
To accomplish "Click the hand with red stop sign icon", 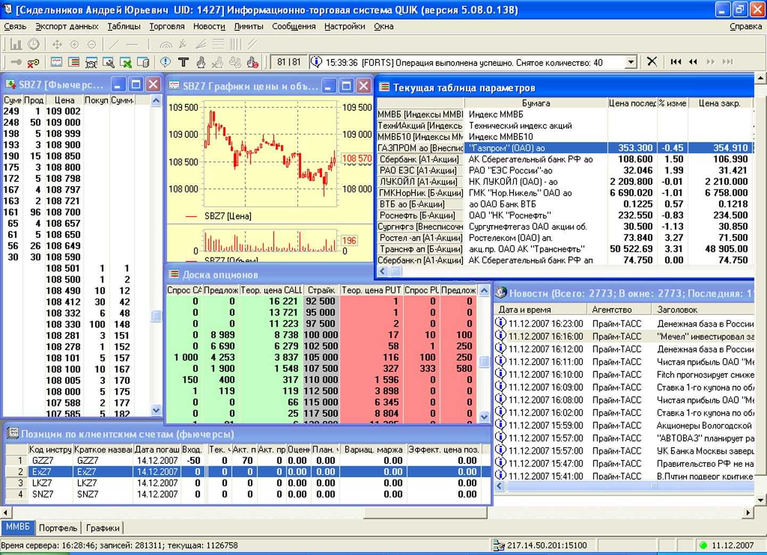I will click(x=252, y=63).
